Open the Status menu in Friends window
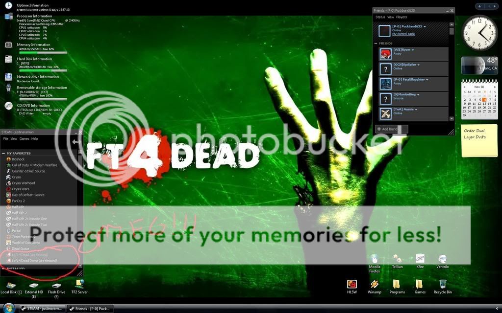The image size is (502, 313). [380, 17]
